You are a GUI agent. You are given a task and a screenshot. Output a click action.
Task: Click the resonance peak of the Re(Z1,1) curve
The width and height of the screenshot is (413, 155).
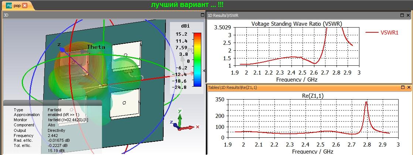coord(366,102)
